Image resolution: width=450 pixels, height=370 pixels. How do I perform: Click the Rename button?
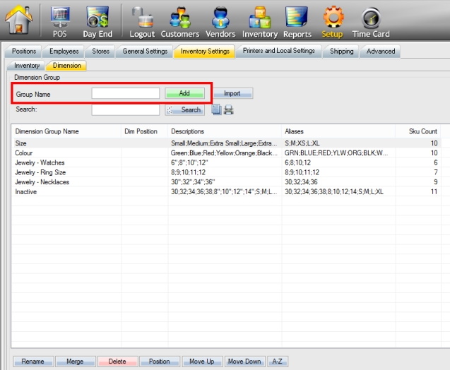33,362
